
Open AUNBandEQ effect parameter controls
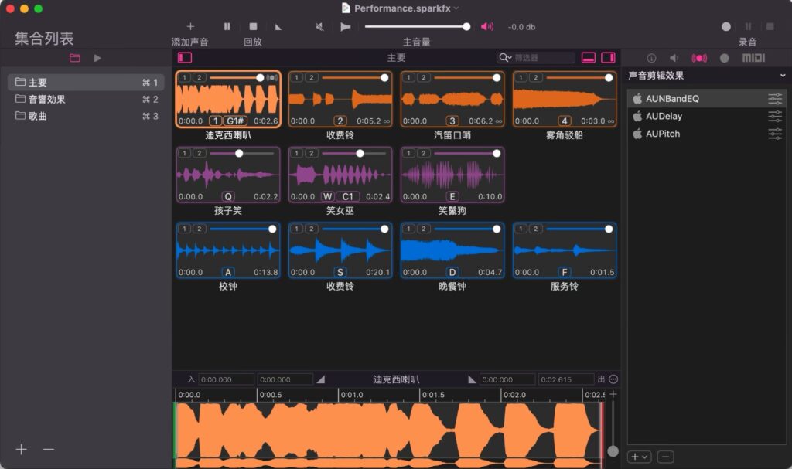pyautogui.click(x=774, y=99)
